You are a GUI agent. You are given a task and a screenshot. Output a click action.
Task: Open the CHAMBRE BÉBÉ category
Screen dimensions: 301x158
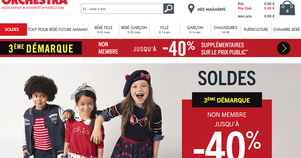click(286, 30)
